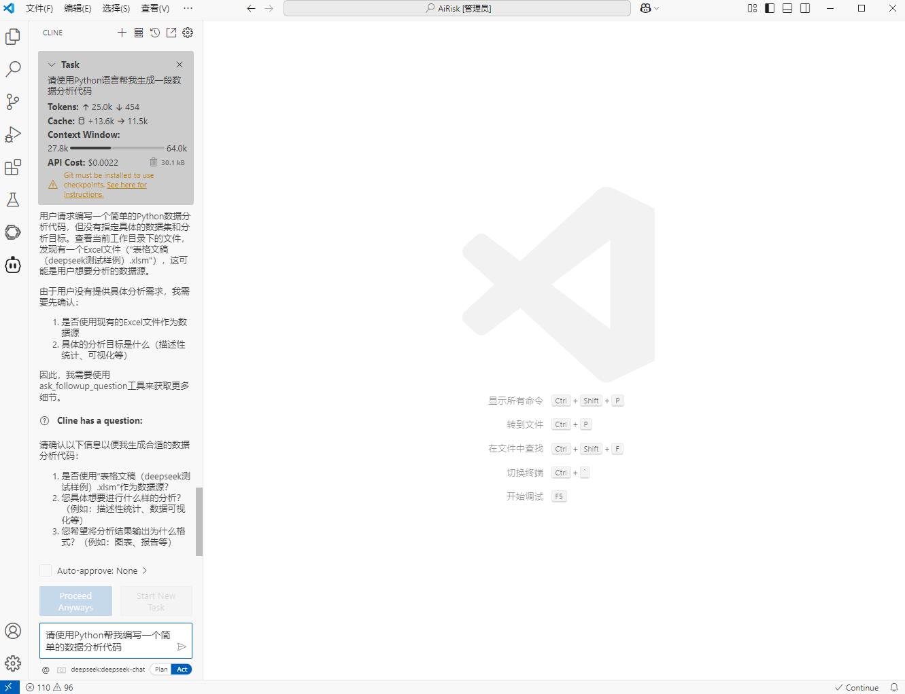Image resolution: width=905 pixels, height=694 pixels.
Task: Go forward with the right arrow
Action: pyautogui.click(x=269, y=8)
